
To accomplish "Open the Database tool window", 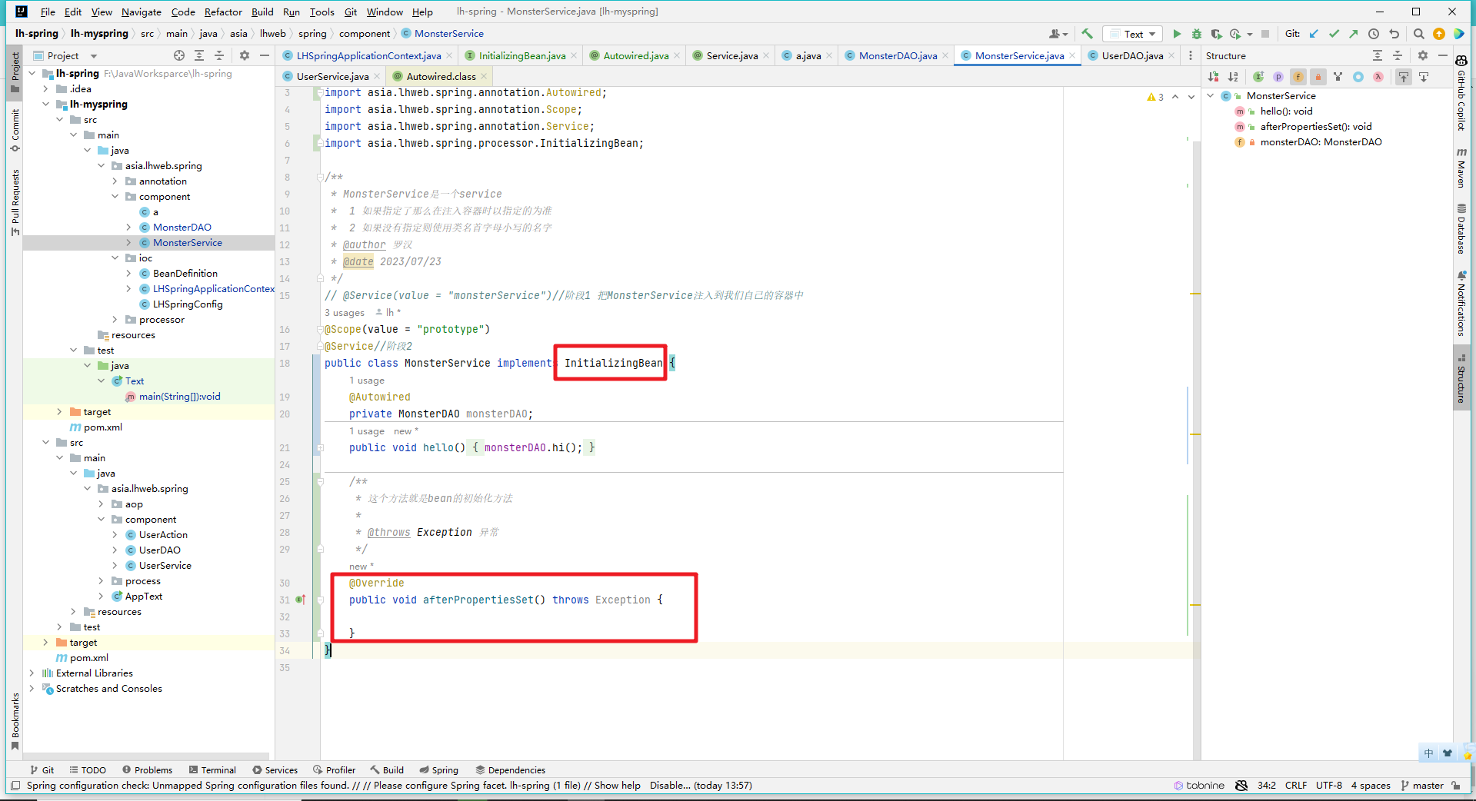I will coord(1461,228).
